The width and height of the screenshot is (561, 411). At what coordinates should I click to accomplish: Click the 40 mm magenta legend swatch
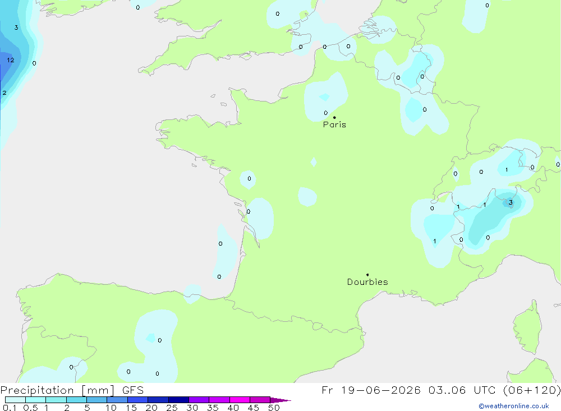(240, 400)
